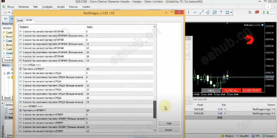The image size is (277, 138).
Task: Select the equidistant channel tool
Action: click(x=208, y=12)
